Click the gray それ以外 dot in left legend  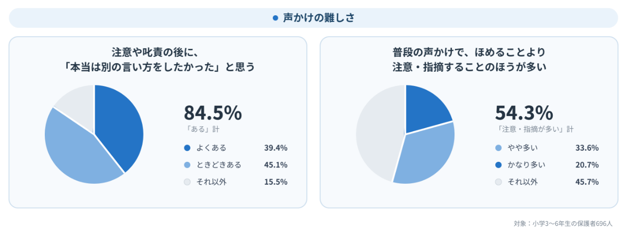click(x=187, y=182)
